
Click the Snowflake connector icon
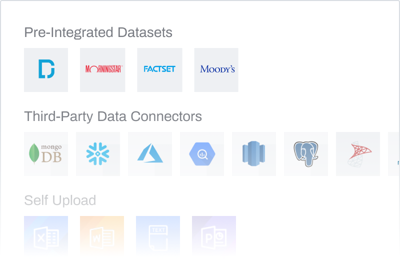tap(98, 153)
